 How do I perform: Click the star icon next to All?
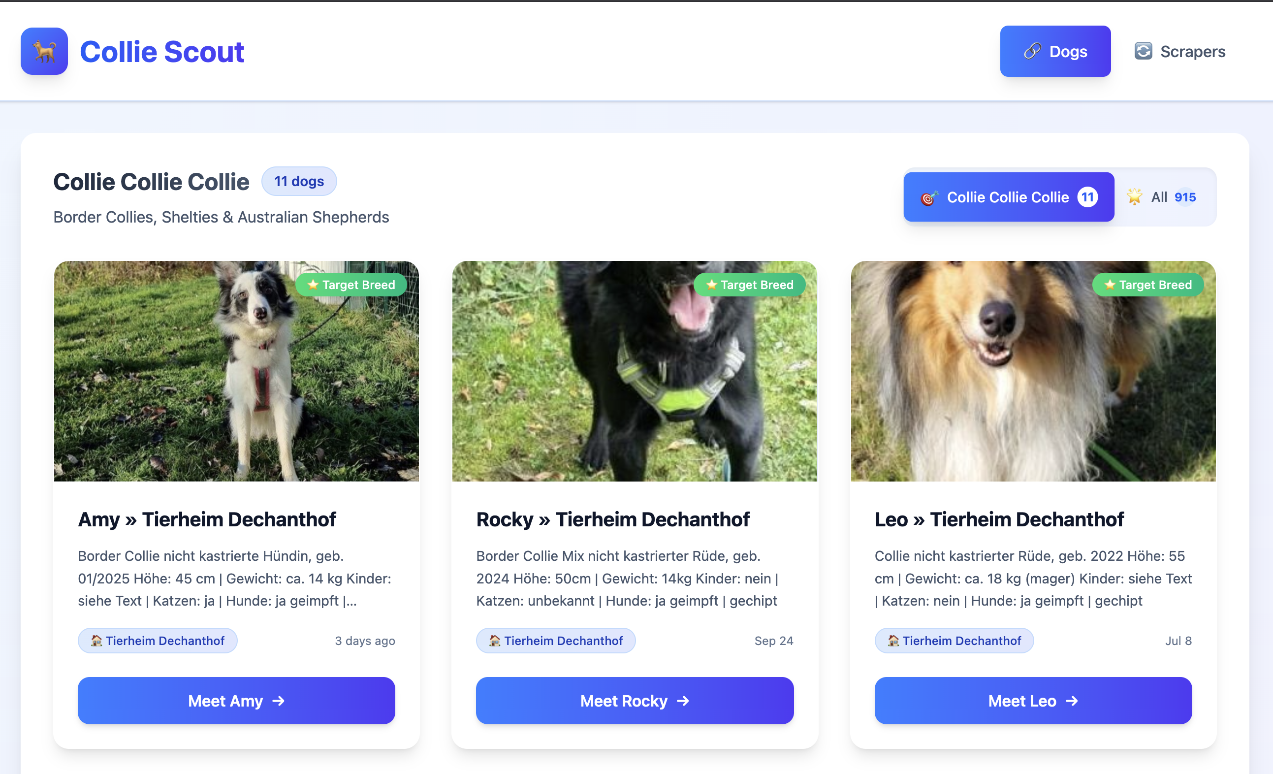click(1135, 197)
